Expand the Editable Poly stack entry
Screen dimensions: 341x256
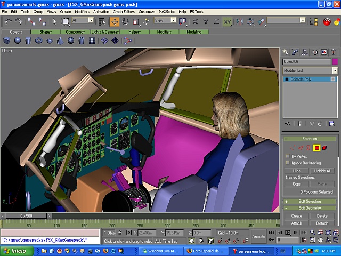point(287,79)
